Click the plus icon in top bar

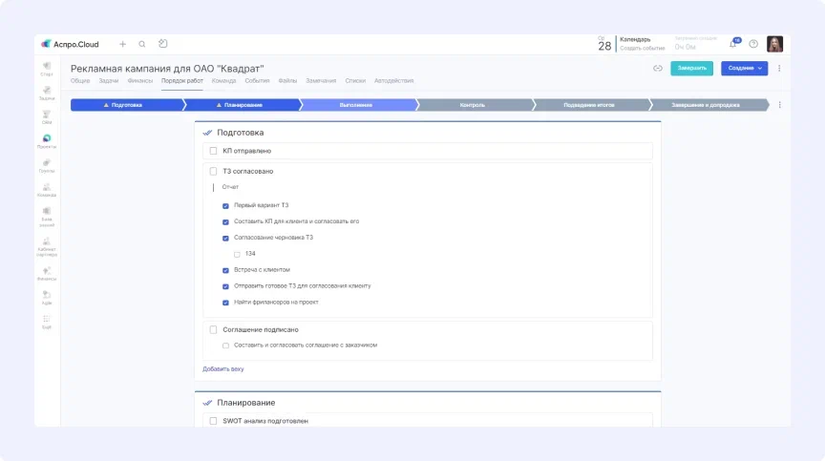[122, 44]
